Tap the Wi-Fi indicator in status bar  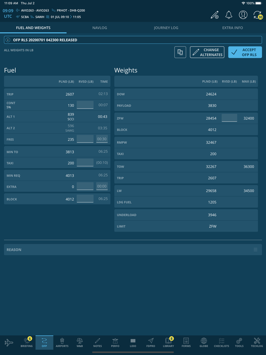[x=243, y=3]
